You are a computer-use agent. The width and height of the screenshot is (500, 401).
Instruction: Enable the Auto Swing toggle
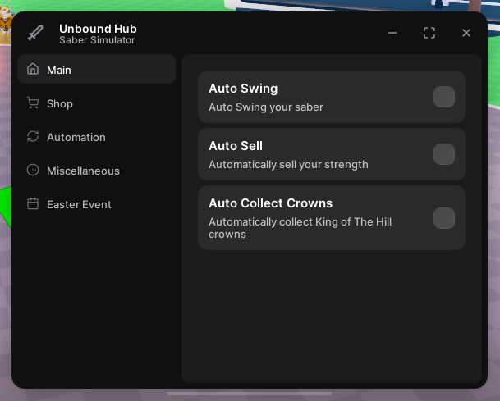444,97
